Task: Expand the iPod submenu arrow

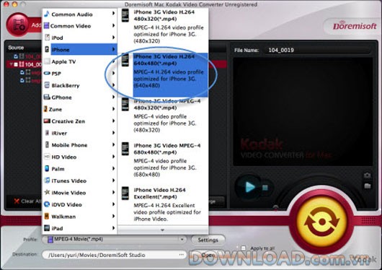Action: tap(113, 37)
